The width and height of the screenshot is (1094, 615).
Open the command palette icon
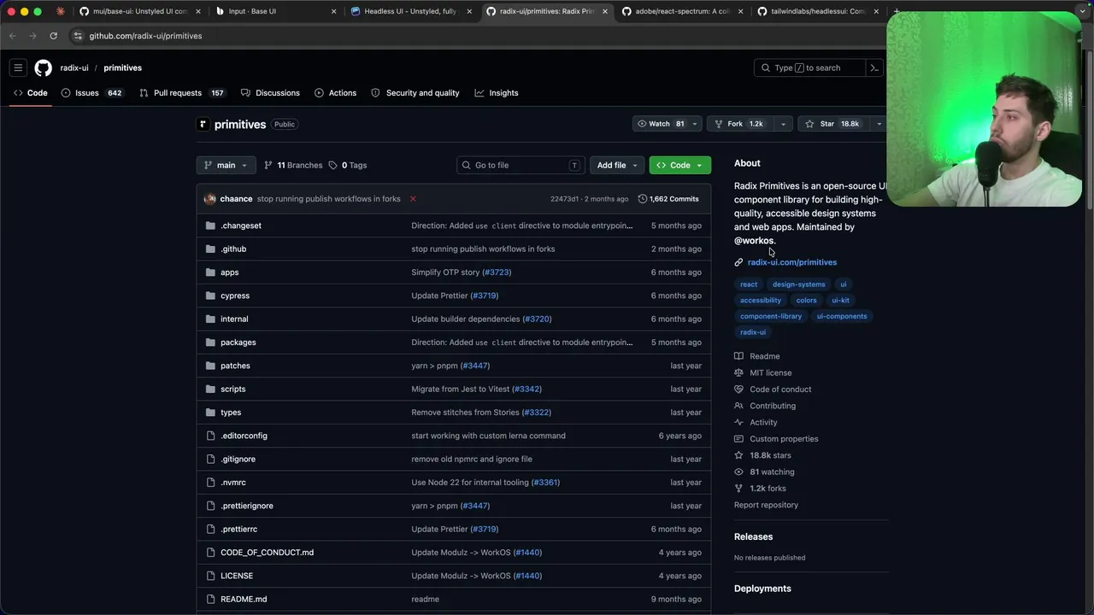874,67
